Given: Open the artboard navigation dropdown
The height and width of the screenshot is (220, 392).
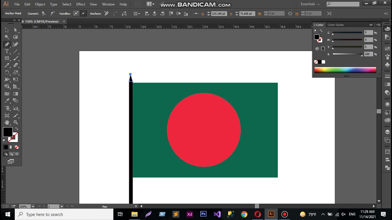Looking at the screenshot, I should 62,207.
